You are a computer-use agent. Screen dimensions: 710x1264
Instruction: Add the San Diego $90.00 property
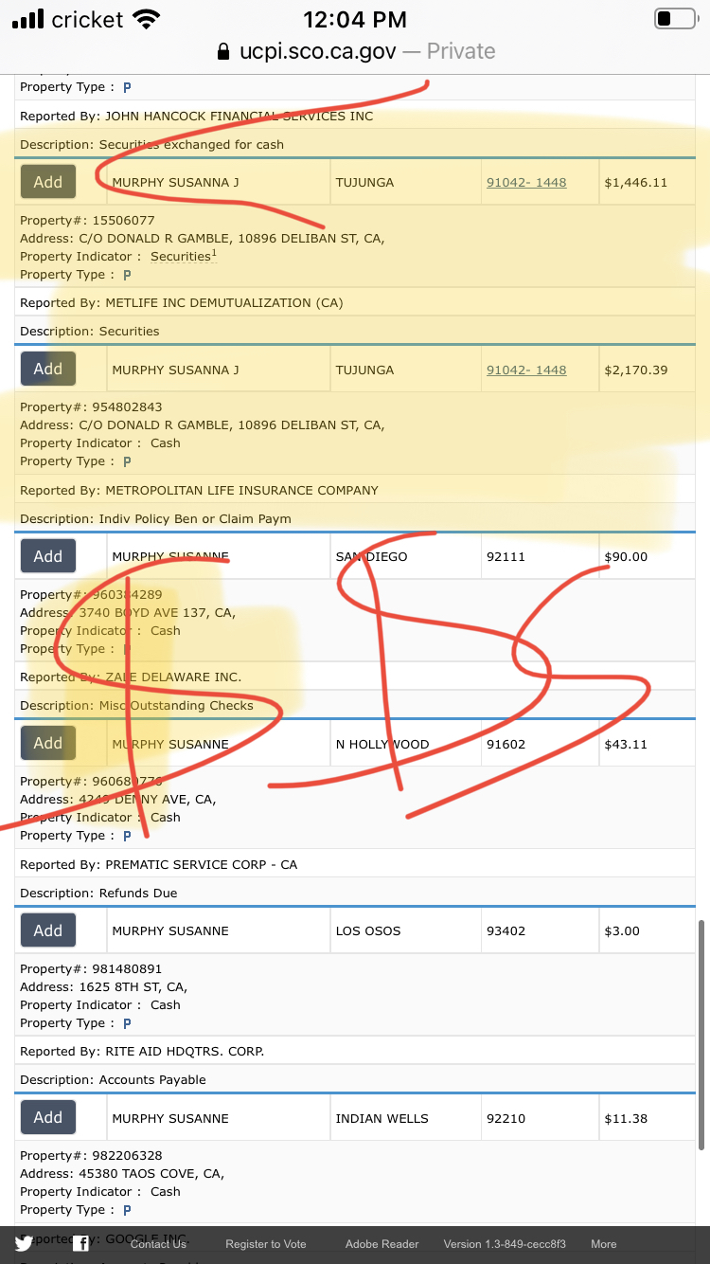coord(48,556)
